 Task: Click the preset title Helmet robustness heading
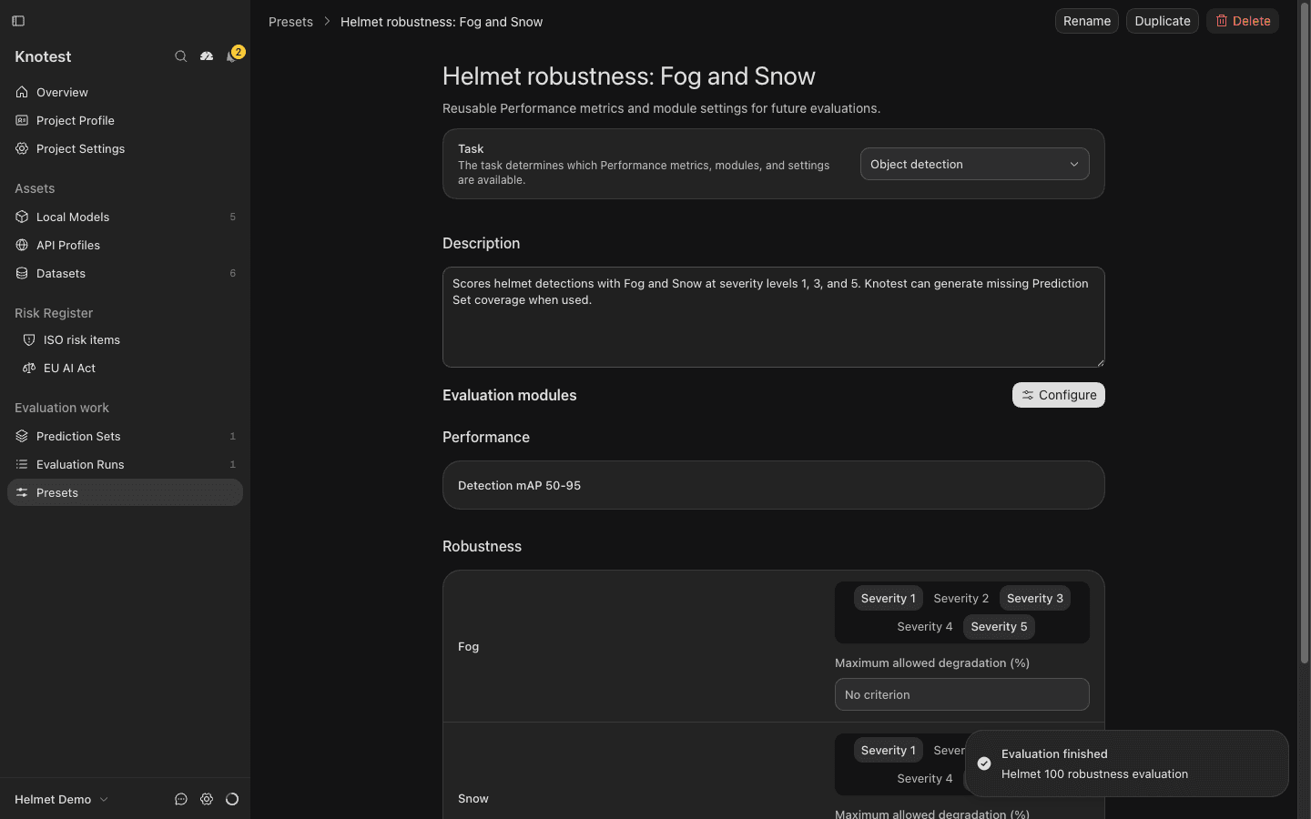[629, 76]
